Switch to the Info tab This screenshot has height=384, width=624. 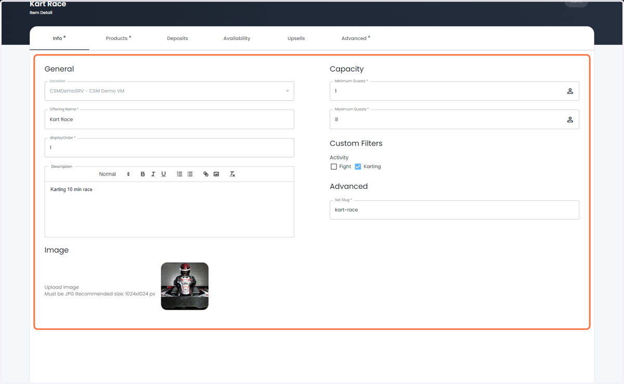[x=59, y=38]
